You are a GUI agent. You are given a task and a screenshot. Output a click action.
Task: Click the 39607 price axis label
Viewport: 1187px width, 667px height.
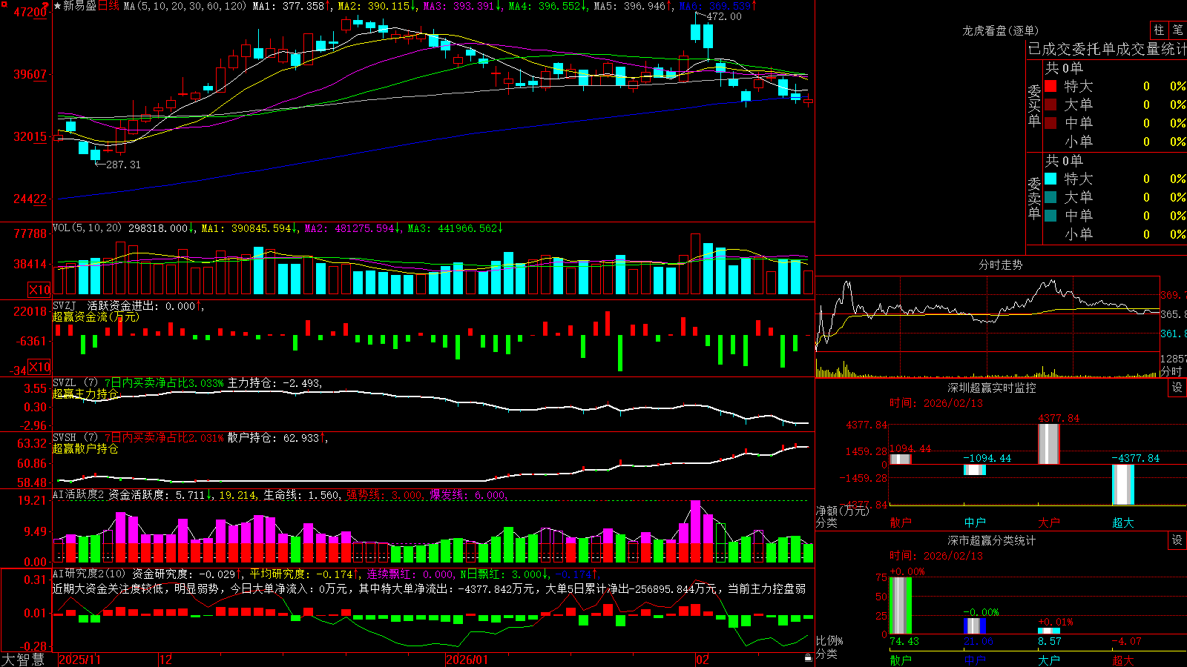click(x=30, y=74)
